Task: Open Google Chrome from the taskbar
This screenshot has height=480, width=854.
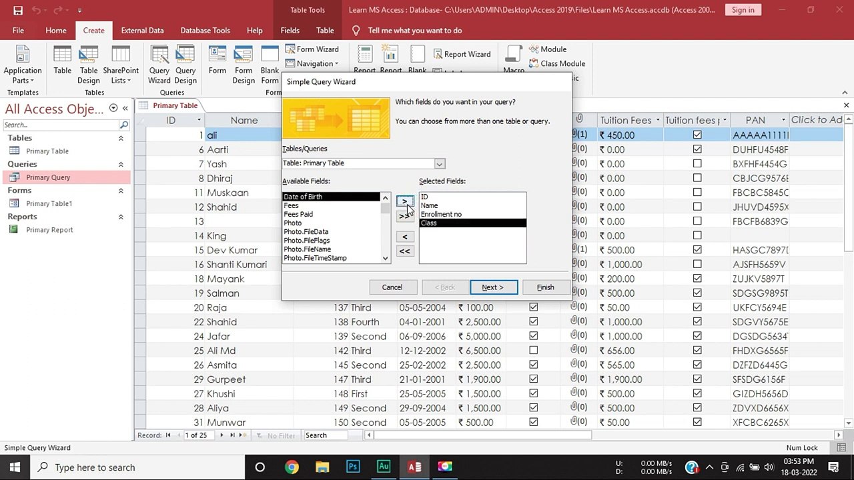Action: [x=292, y=467]
